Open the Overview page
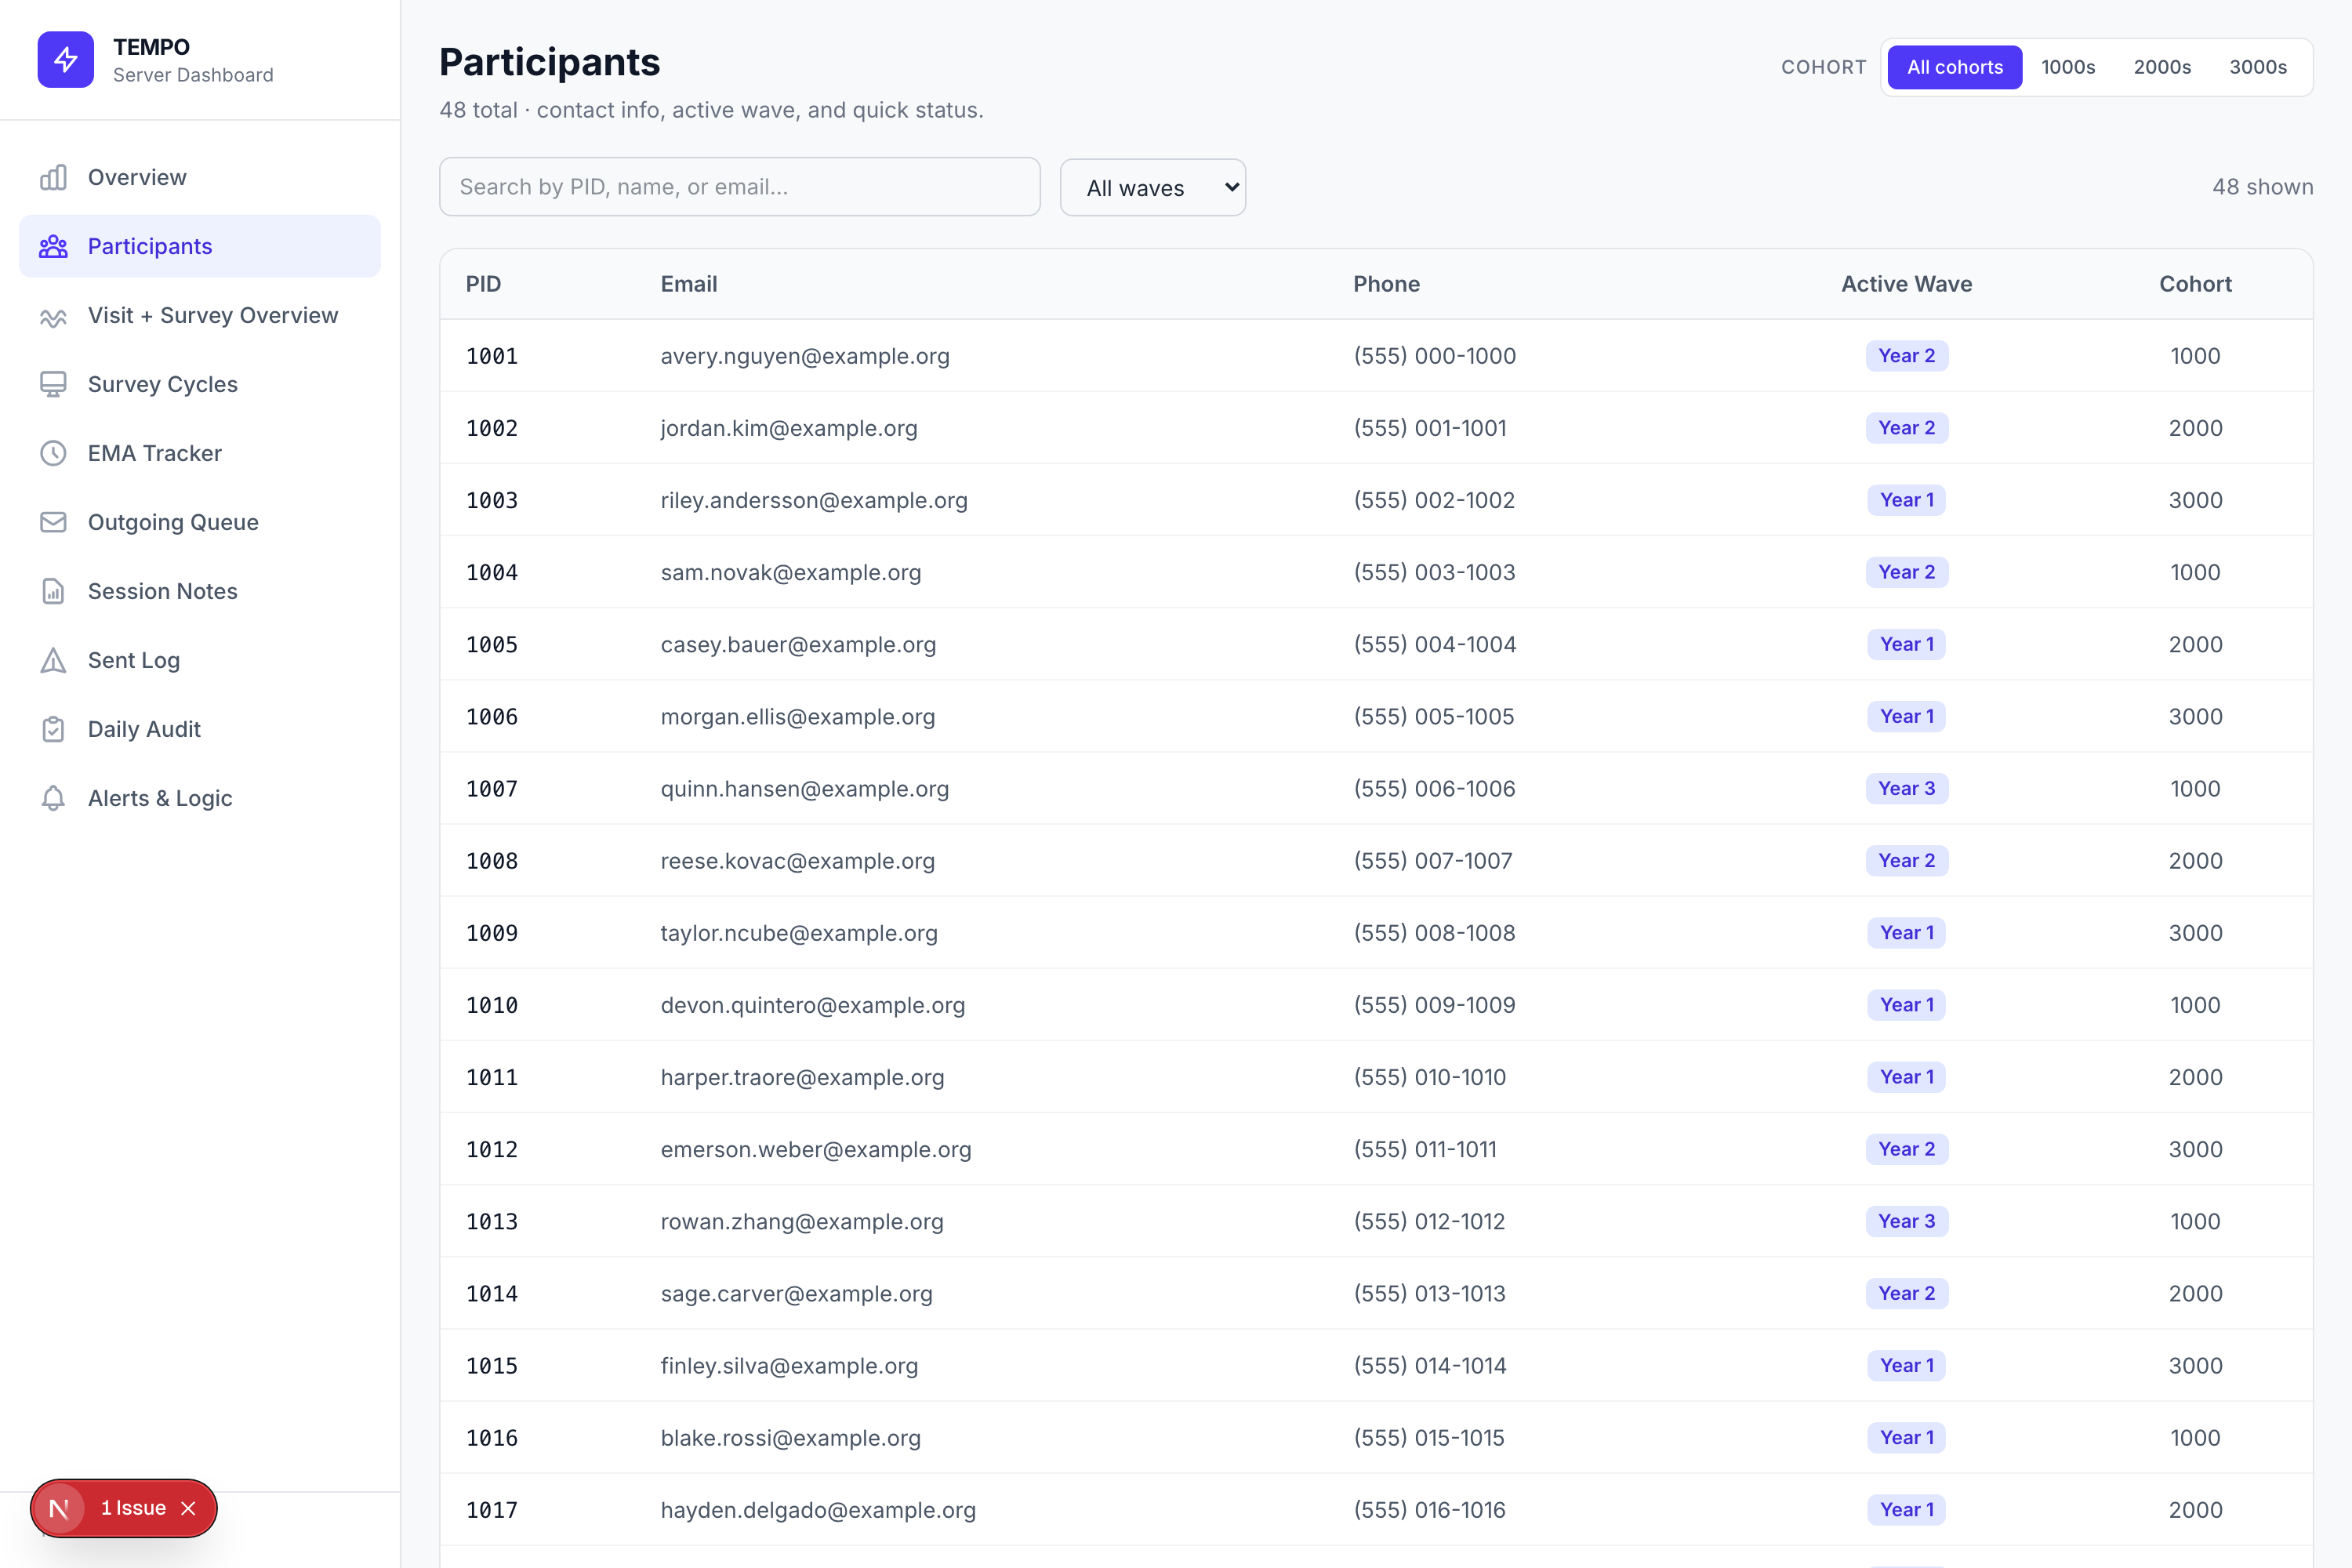Viewport: 2352px width, 1568px height. 200,177
